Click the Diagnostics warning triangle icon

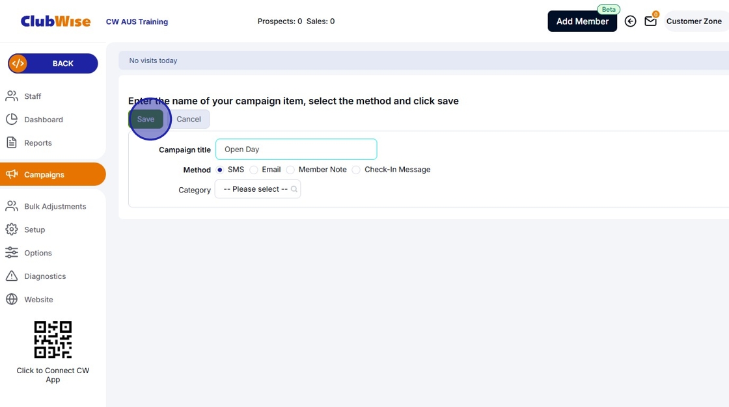pyautogui.click(x=12, y=276)
